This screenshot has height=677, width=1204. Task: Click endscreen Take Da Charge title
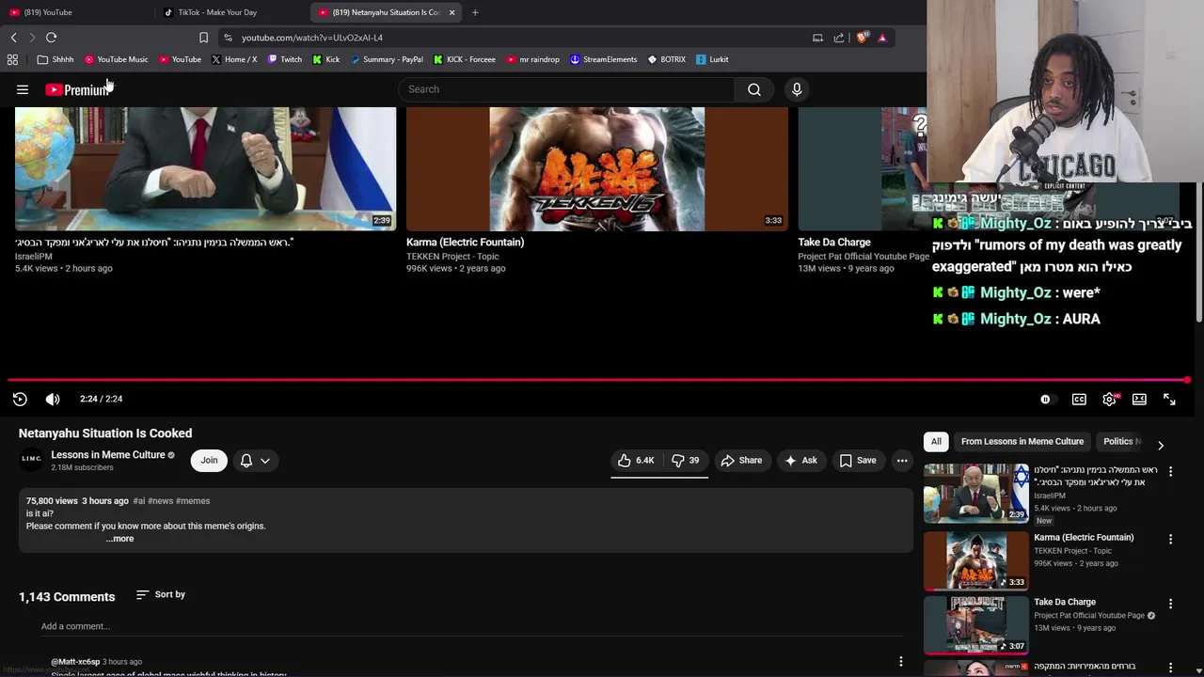coord(834,243)
